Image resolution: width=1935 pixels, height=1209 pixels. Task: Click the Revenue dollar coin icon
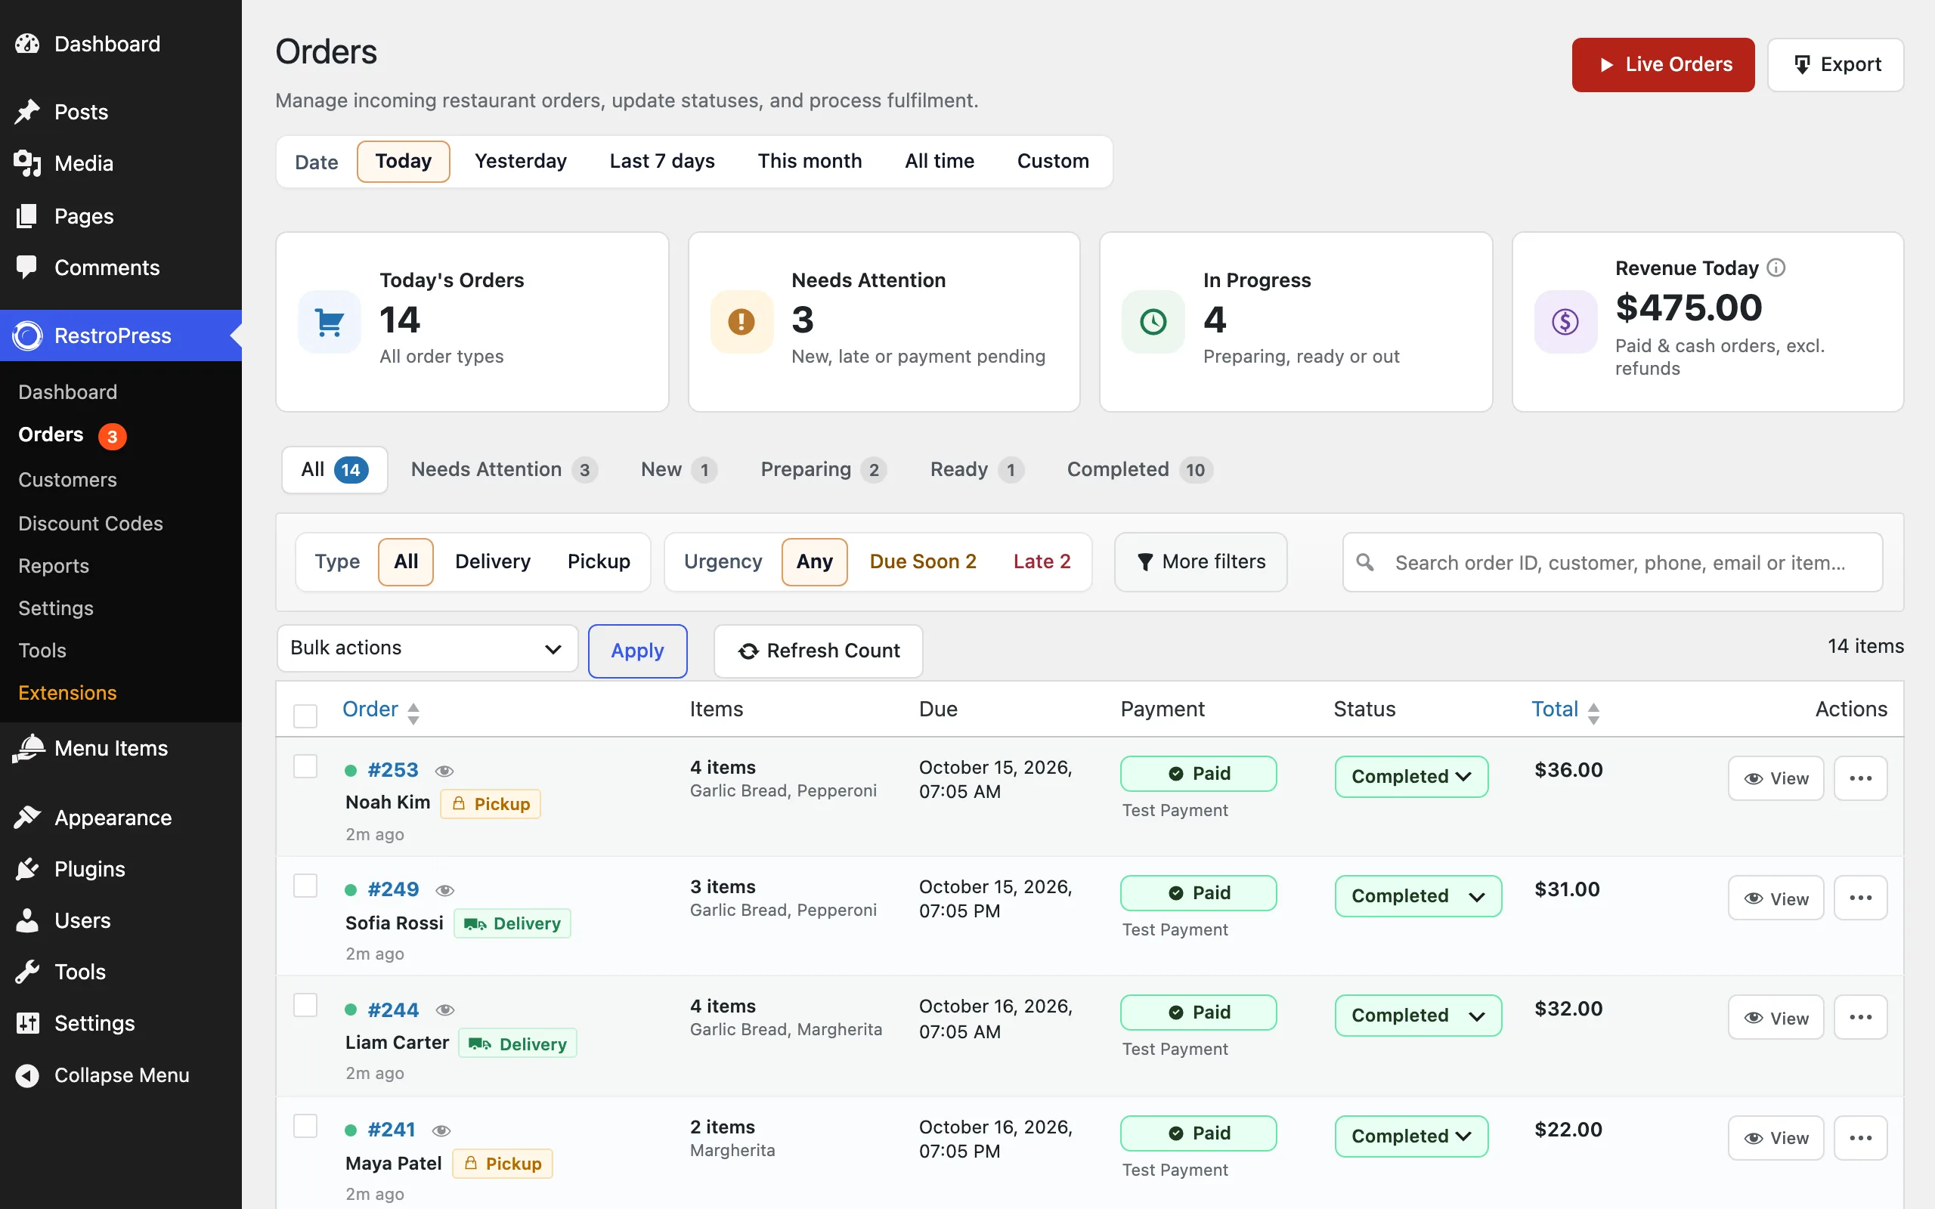pos(1565,322)
